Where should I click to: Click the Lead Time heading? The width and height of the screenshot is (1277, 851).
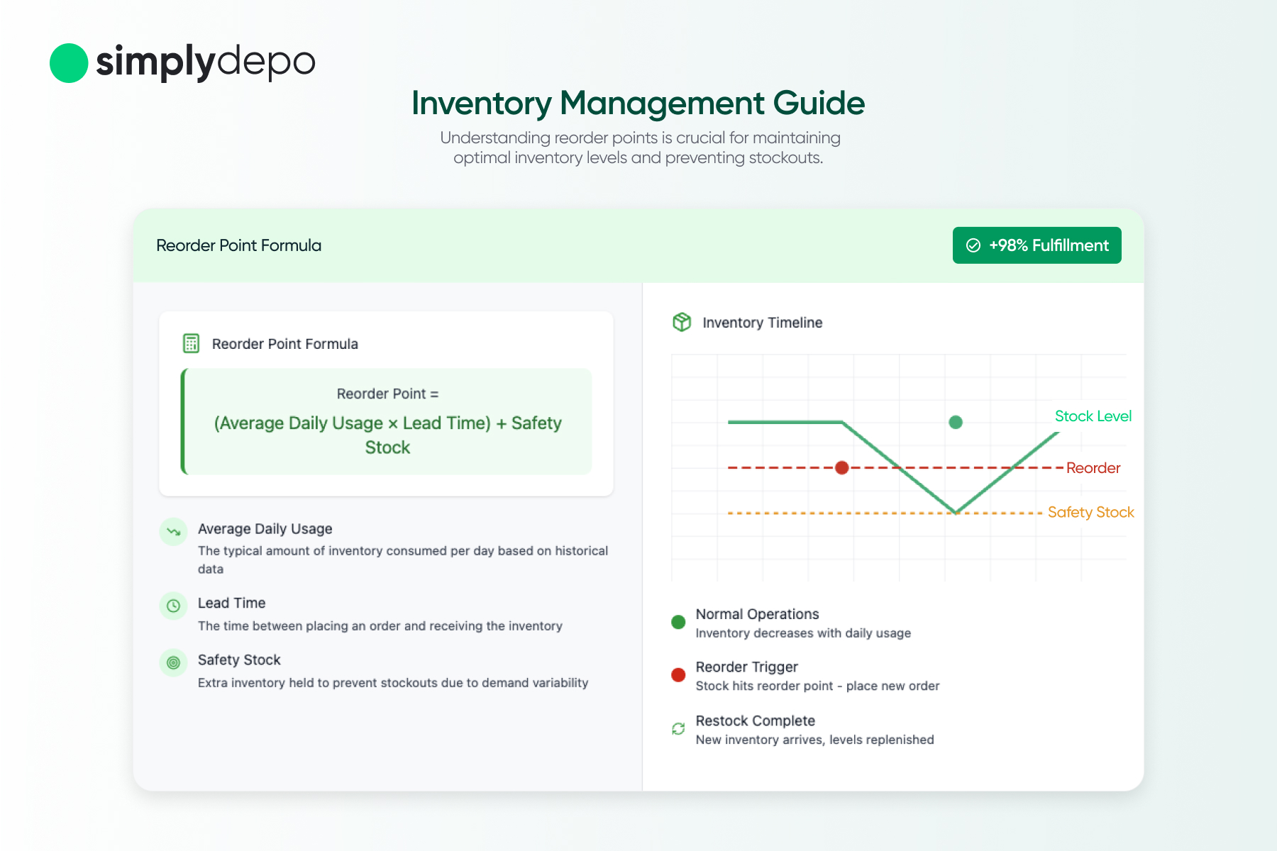pos(231,603)
